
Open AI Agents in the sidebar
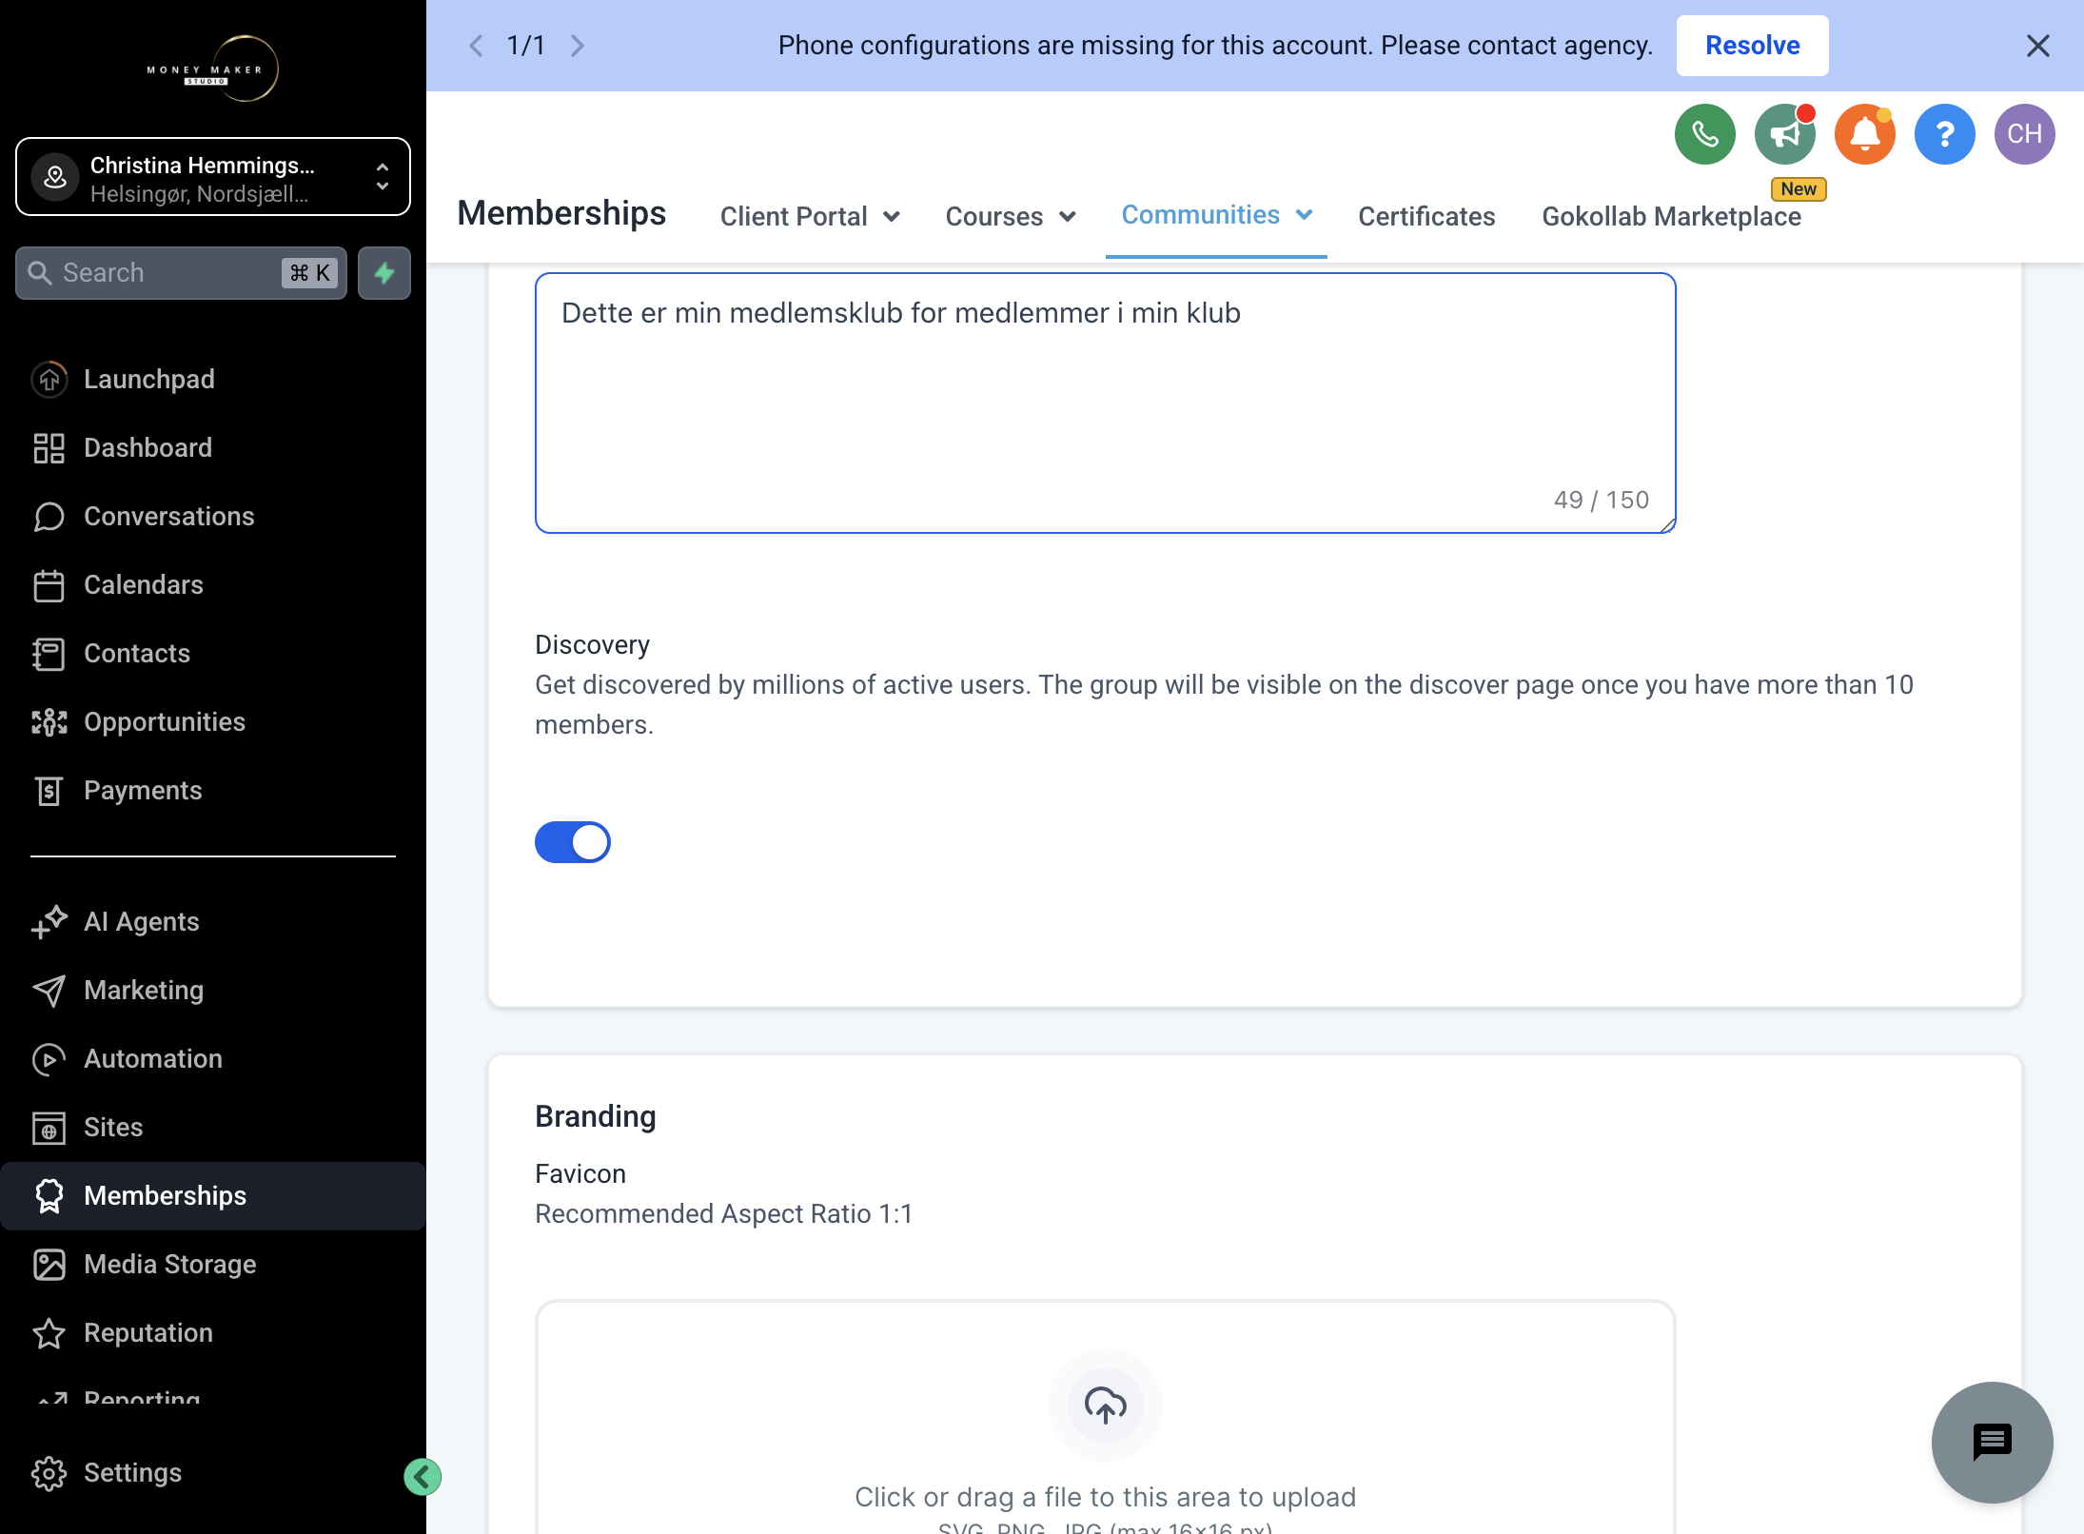coord(213,921)
